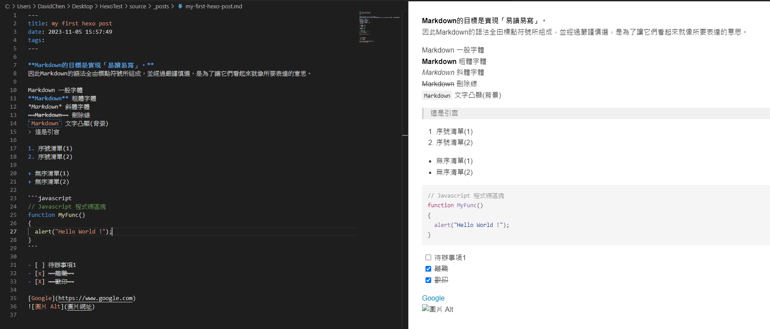Click line number 27 in gutter
The image size is (770, 329).
(x=13, y=232)
